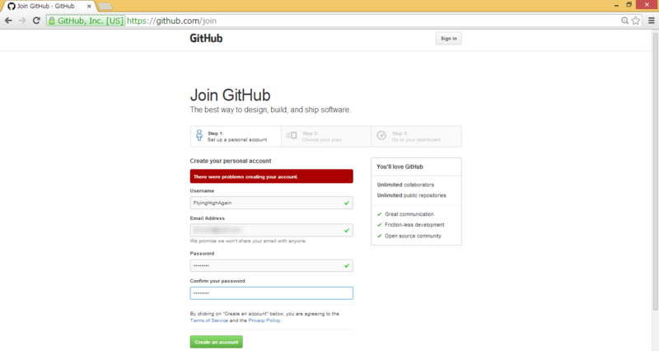Open zoom magnifier icon in address bar
Image resolution: width=659 pixels, height=351 pixels.
point(625,21)
